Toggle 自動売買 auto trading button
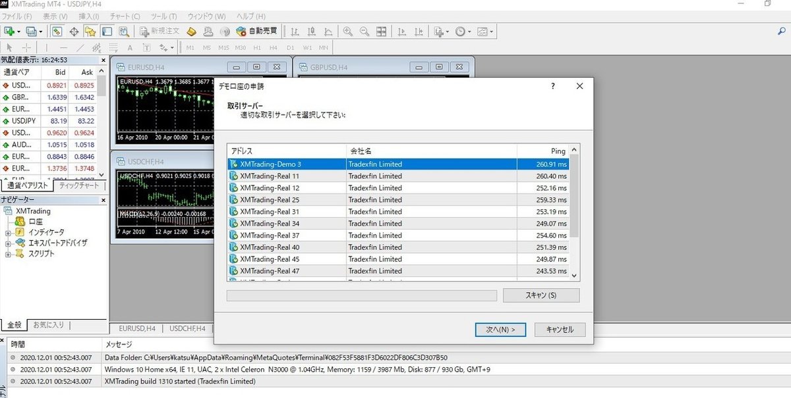 pyautogui.click(x=257, y=31)
